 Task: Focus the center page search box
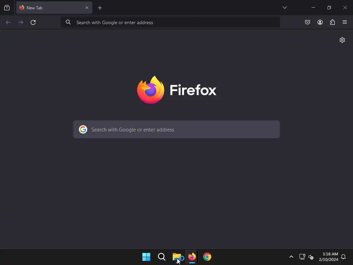[x=176, y=130]
